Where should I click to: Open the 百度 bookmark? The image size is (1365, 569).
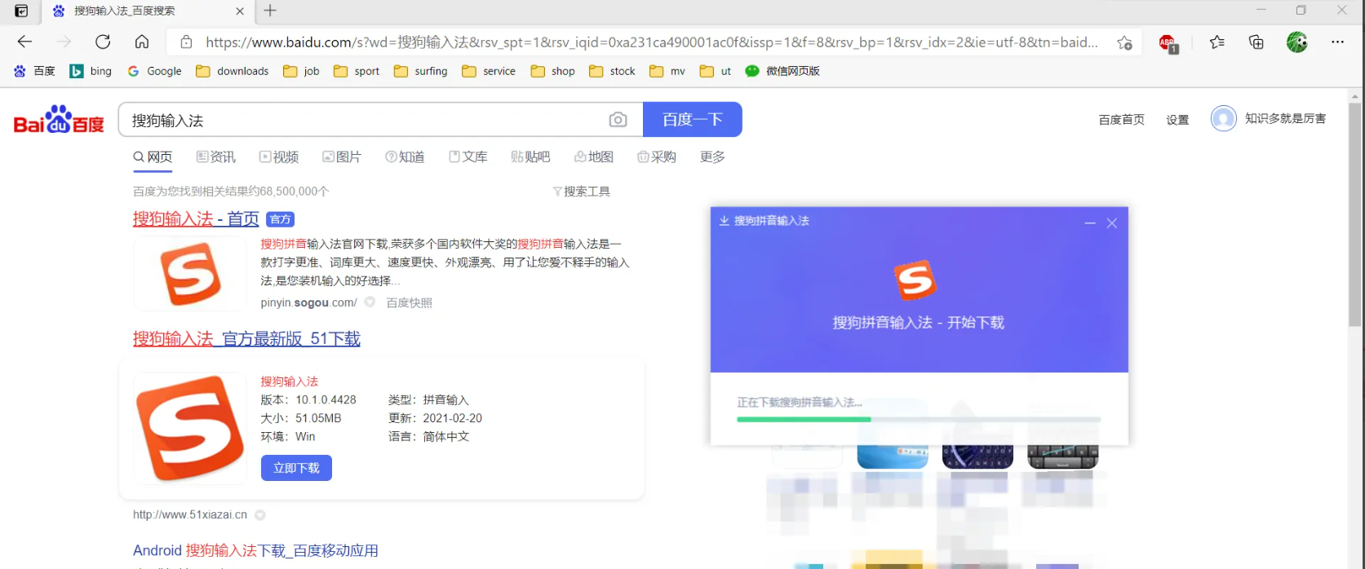(x=34, y=71)
